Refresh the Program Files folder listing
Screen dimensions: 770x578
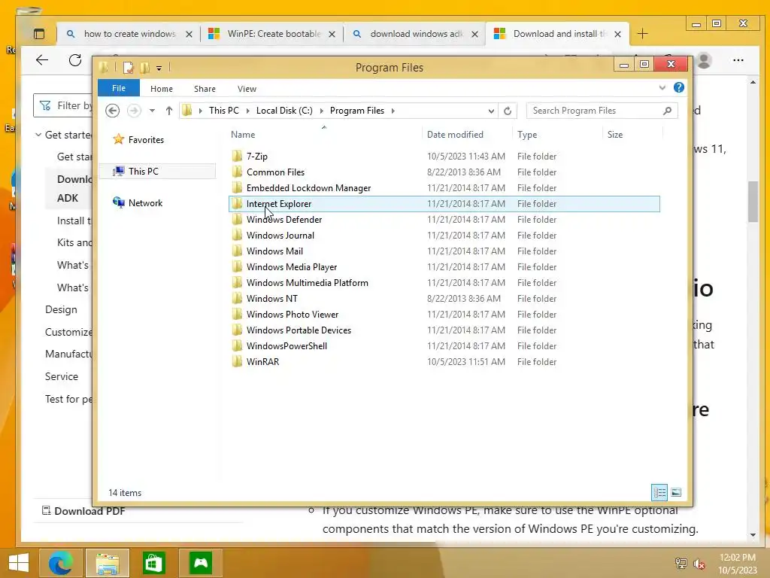[508, 111]
